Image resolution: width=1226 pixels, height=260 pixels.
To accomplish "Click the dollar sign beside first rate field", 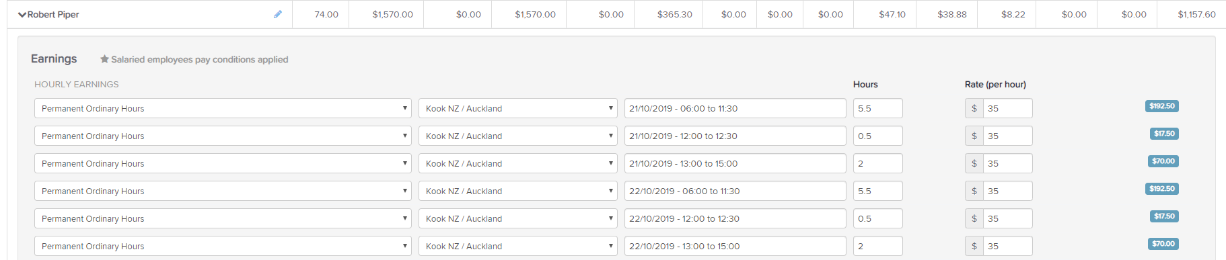I will [x=974, y=108].
